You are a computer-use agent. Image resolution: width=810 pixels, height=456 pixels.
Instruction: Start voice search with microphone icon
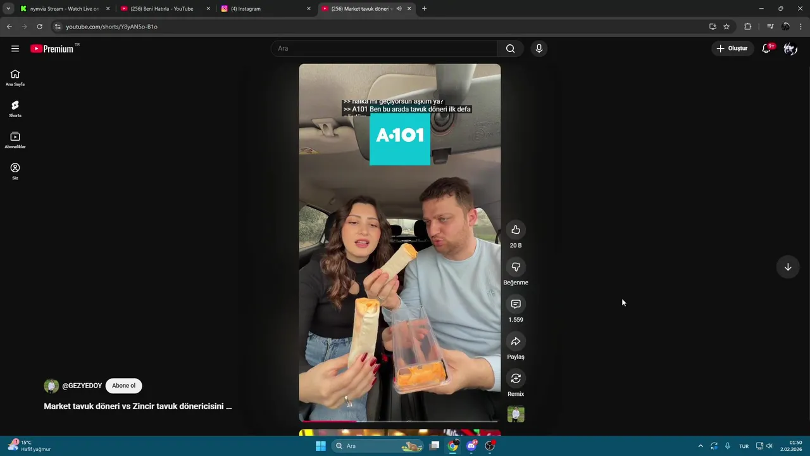coord(539,49)
